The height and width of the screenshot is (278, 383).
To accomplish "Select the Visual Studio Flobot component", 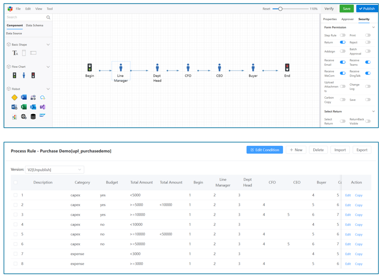I will point(43,107).
